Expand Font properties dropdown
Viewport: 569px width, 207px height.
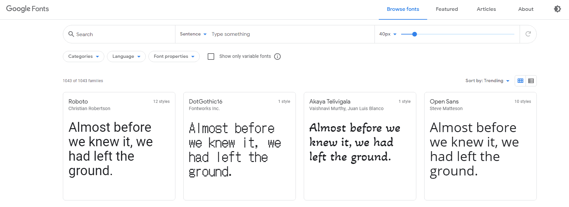point(174,57)
